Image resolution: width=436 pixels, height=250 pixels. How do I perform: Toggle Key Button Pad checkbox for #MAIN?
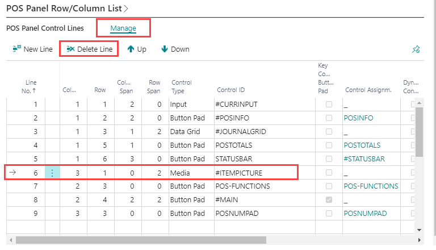coord(329,200)
